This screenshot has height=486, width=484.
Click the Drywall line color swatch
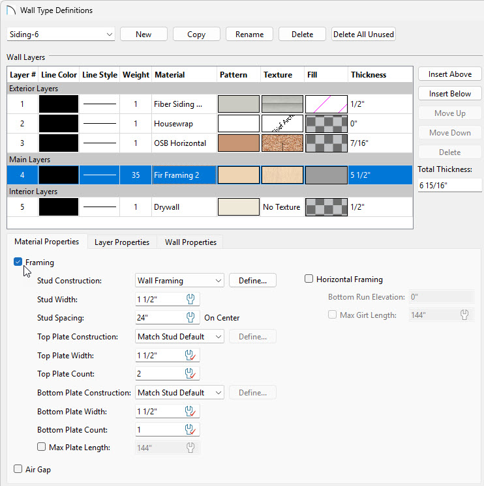pyautogui.click(x=59, y=207)
